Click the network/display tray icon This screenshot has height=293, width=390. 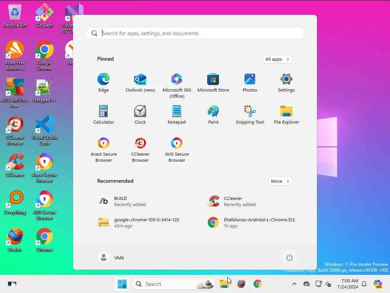coord(318,284)
